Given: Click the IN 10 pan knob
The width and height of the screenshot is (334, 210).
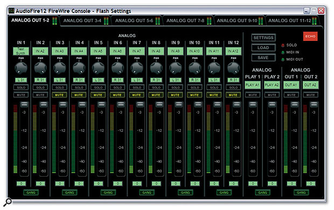Looking at the screenshot, I should (194, 68).
